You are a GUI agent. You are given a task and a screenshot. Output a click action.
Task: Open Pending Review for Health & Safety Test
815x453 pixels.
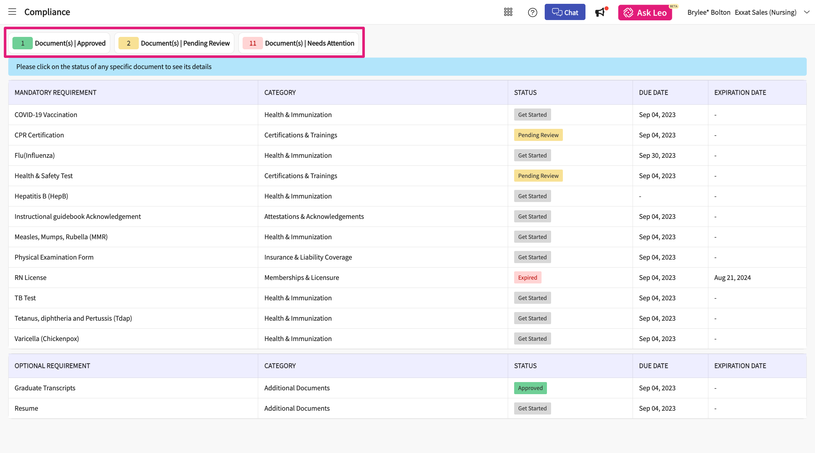click(538, 176)
